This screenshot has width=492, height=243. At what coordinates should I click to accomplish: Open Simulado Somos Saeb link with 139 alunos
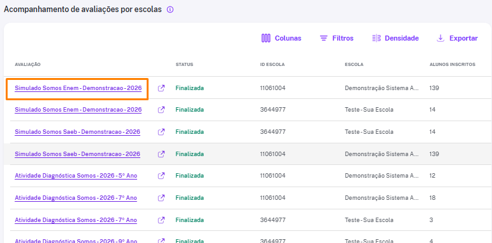[77, 154]
